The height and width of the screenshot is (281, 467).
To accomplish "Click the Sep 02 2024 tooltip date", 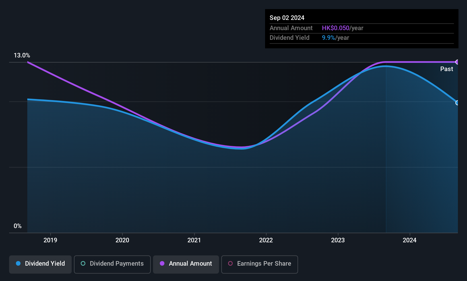I will [287, 18].
